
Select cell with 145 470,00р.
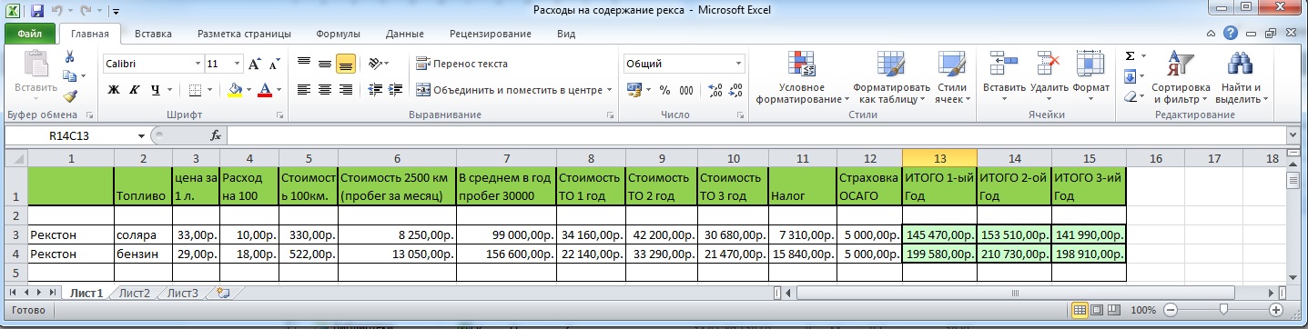(939, 234)
